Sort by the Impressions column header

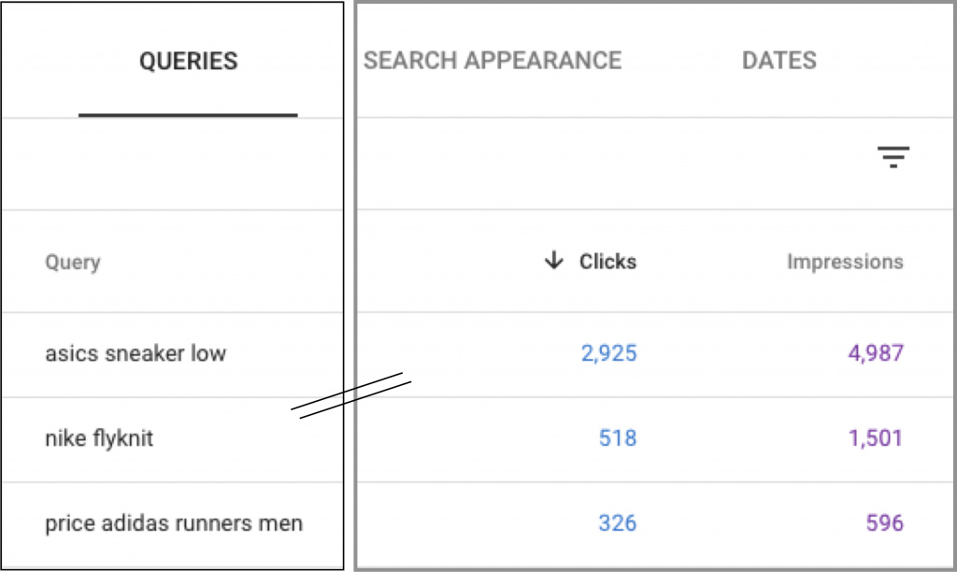[845, 262]
